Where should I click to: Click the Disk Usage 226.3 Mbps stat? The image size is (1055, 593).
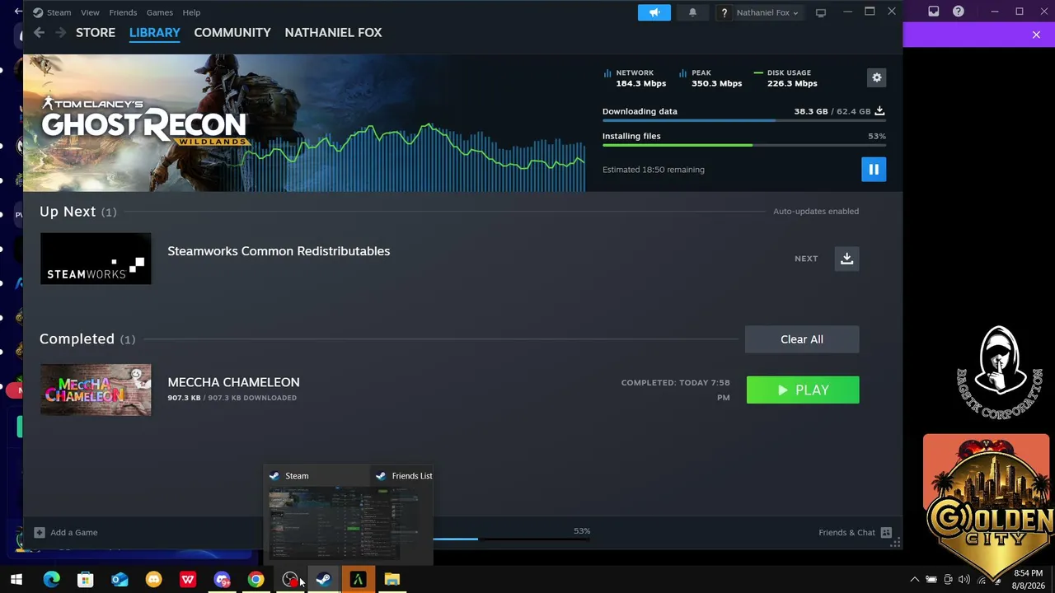point(785,78)
